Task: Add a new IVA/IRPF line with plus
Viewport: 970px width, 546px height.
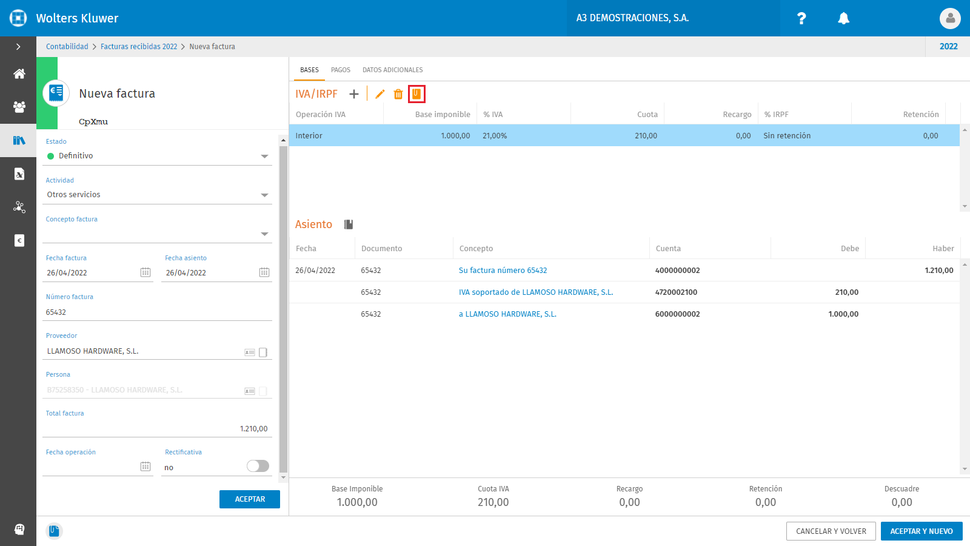Action: pos(354,94)
